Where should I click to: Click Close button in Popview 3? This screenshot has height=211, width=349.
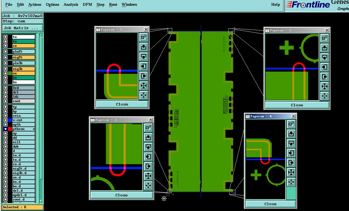tap(121, 195)
